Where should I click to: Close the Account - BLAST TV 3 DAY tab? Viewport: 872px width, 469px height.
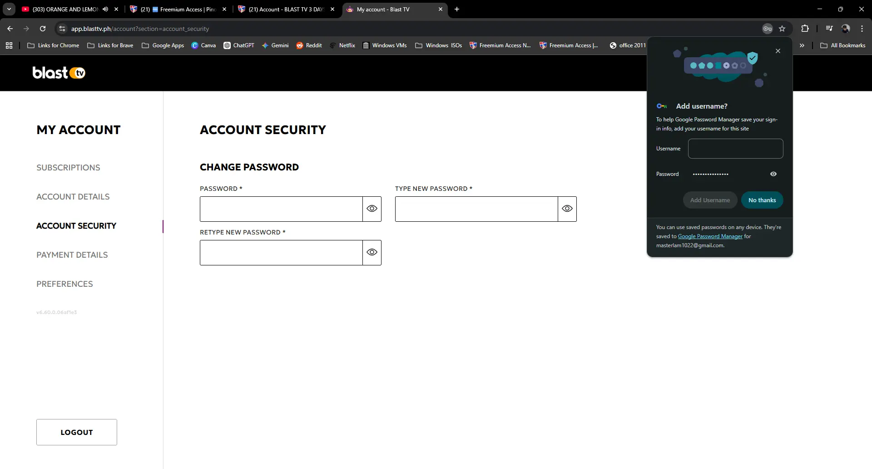coord(332,9)
